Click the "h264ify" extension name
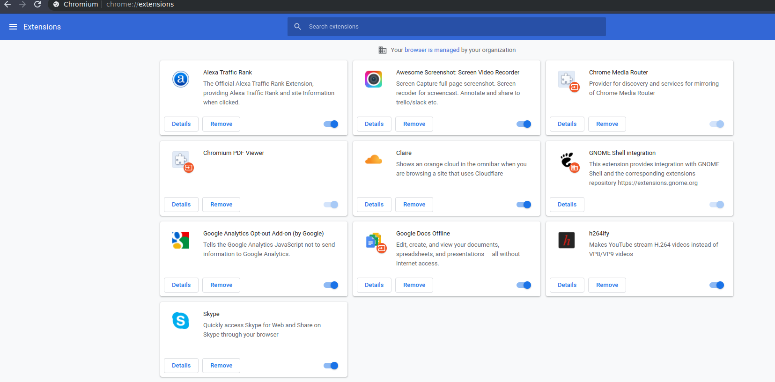 (599, 234)
